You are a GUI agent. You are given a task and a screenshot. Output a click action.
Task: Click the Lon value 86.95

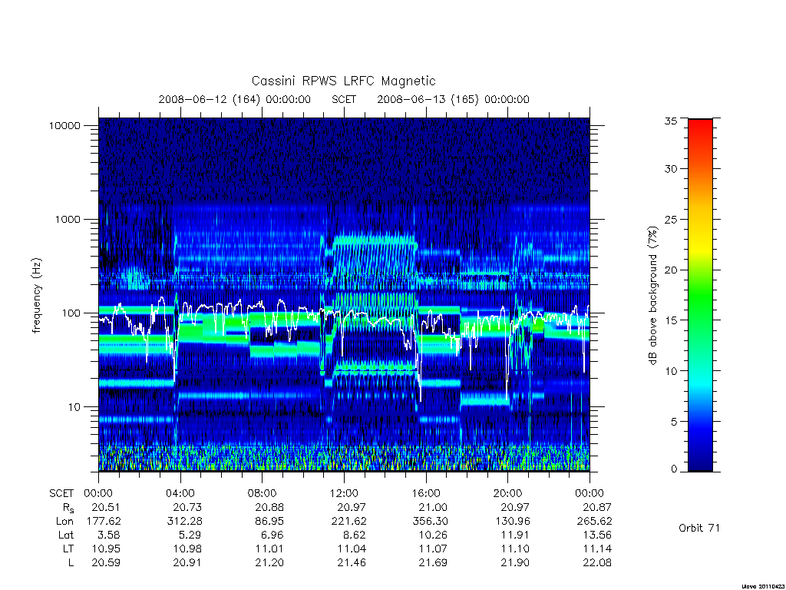point(269,522)
